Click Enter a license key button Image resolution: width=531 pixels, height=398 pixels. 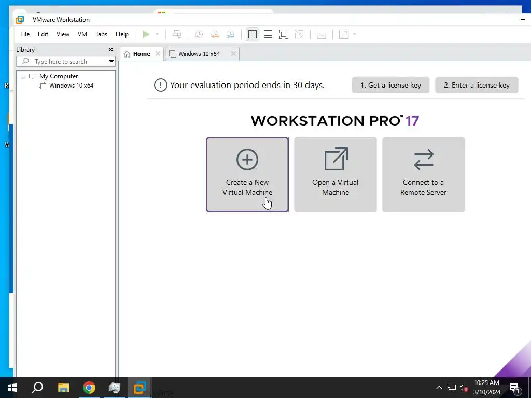tap(477, 86)
